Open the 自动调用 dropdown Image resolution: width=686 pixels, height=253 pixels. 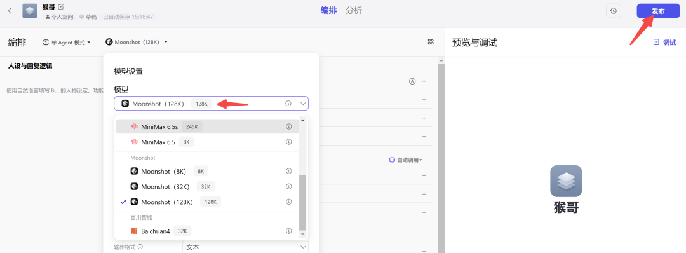pyautogui.click(x=405, y=160)
